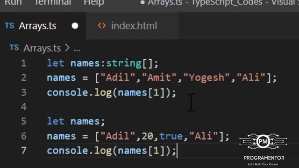
Task: Click the HTML icon on the index.html tab
Action: [x=102, y=26]
